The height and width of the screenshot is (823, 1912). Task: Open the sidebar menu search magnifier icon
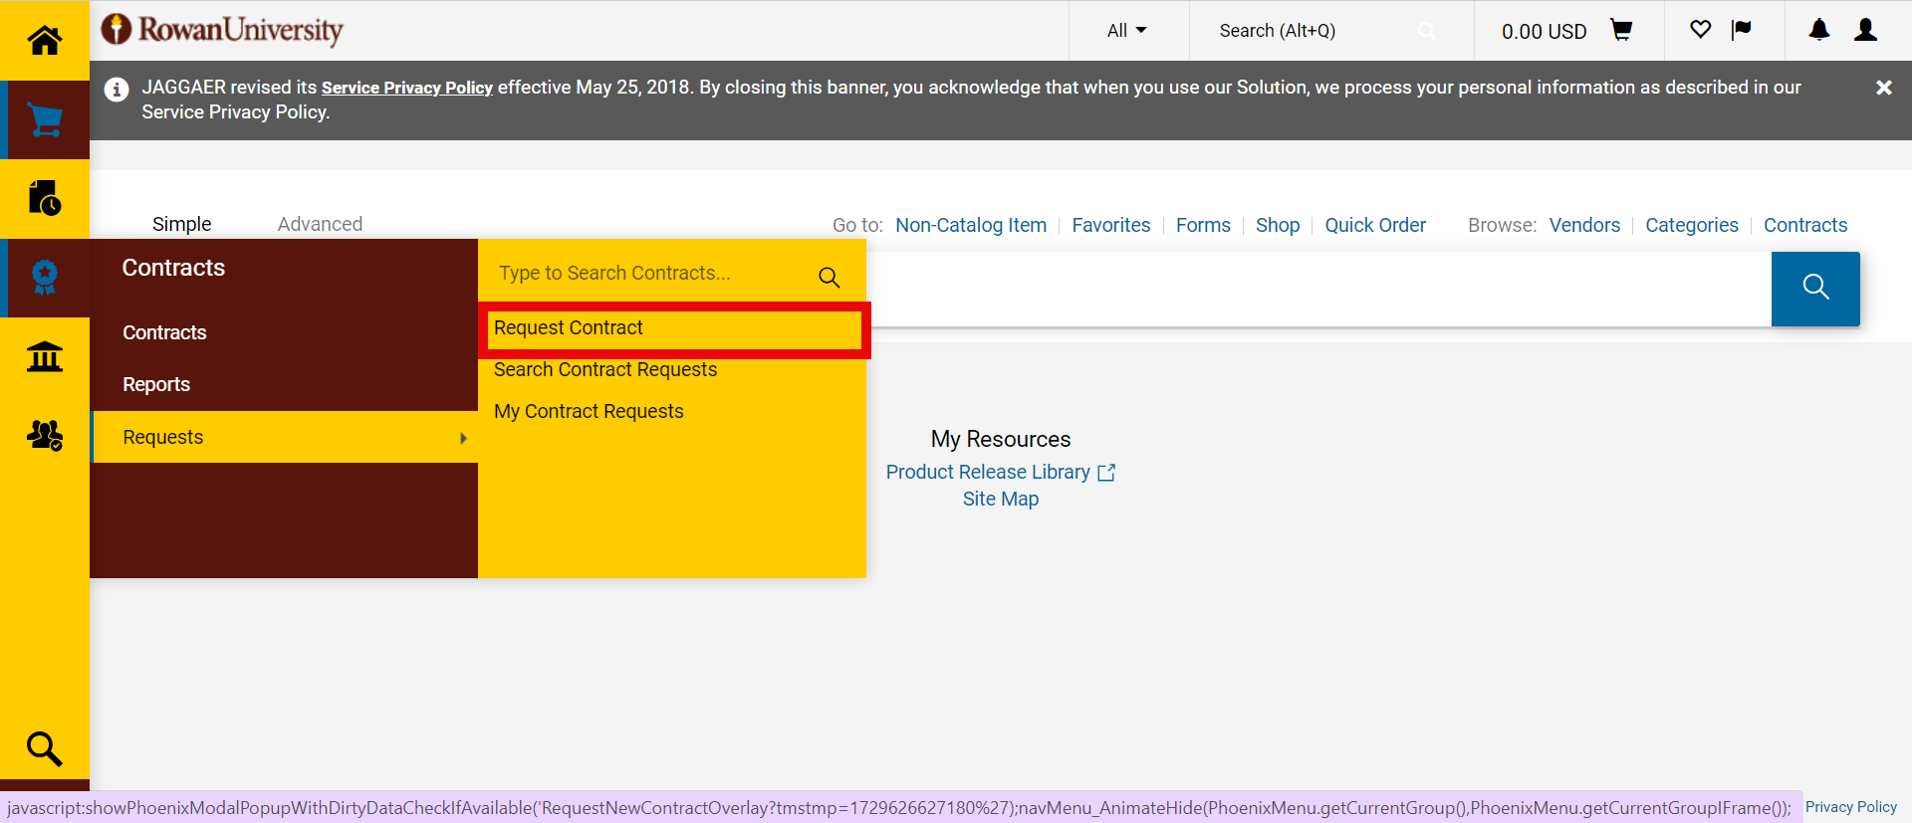[44, 748]
